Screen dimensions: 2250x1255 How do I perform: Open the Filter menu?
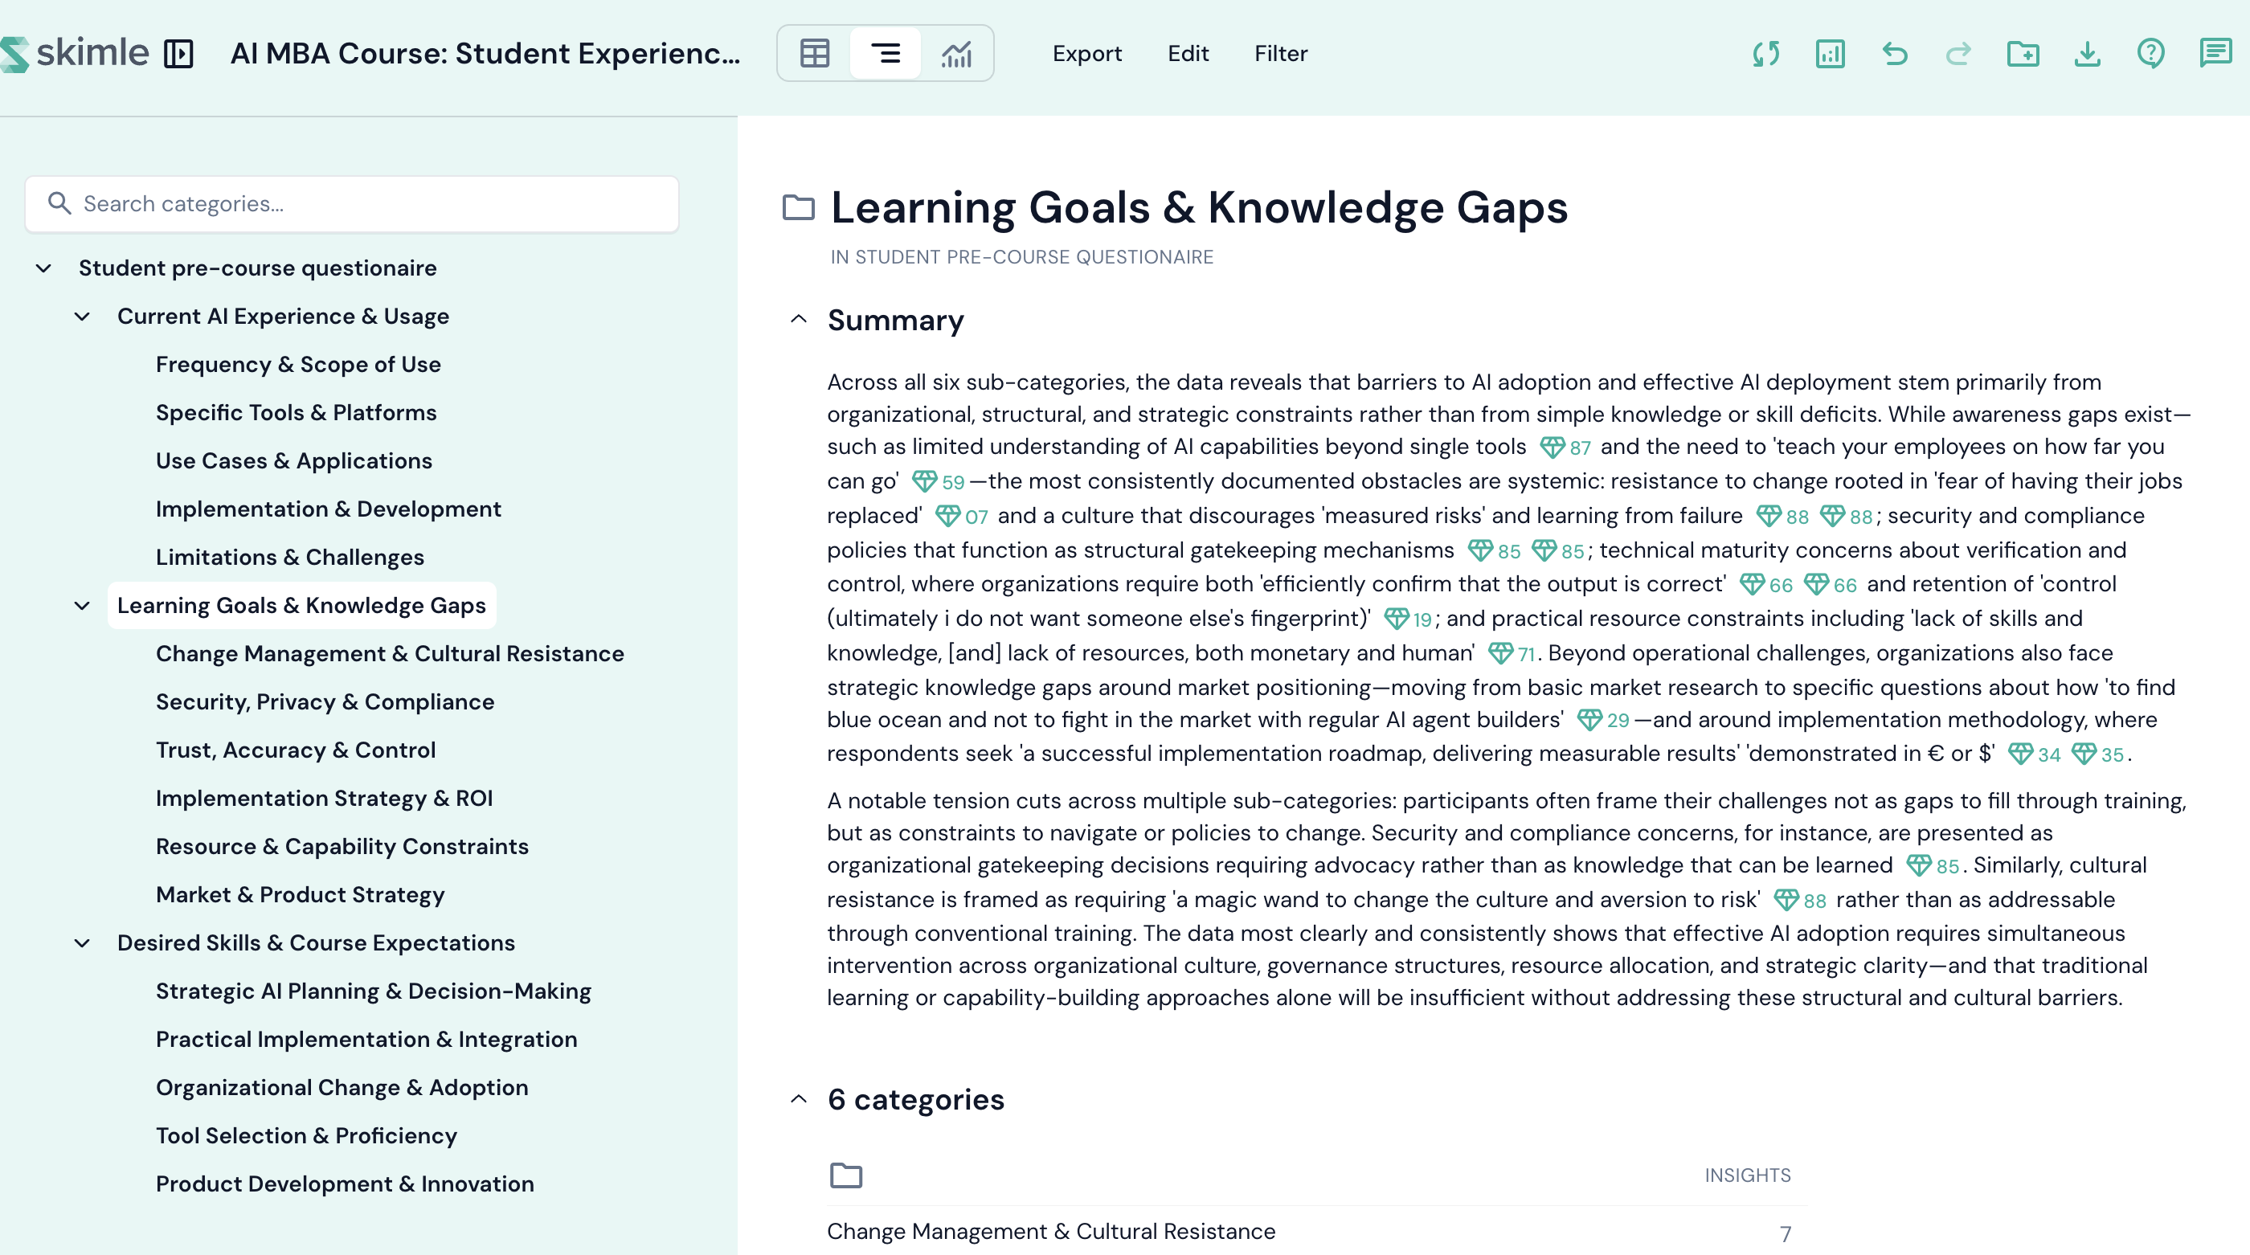pyautogui.click(x=1280, y=54)
